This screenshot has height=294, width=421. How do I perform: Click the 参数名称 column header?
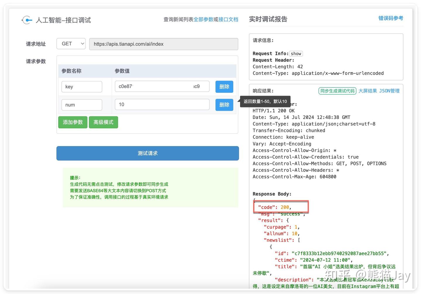click(x=71, y=71)
